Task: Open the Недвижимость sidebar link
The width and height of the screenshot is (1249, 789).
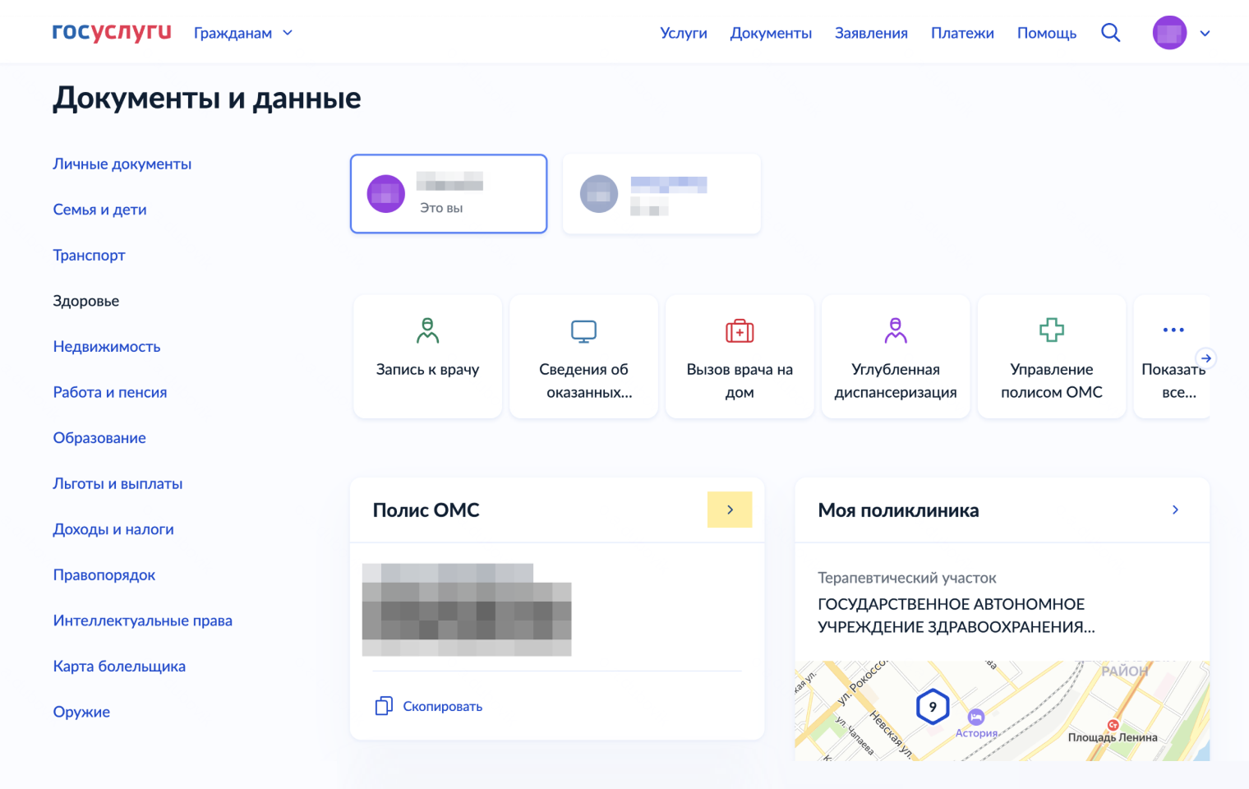Action: click(x=107, y=347)
